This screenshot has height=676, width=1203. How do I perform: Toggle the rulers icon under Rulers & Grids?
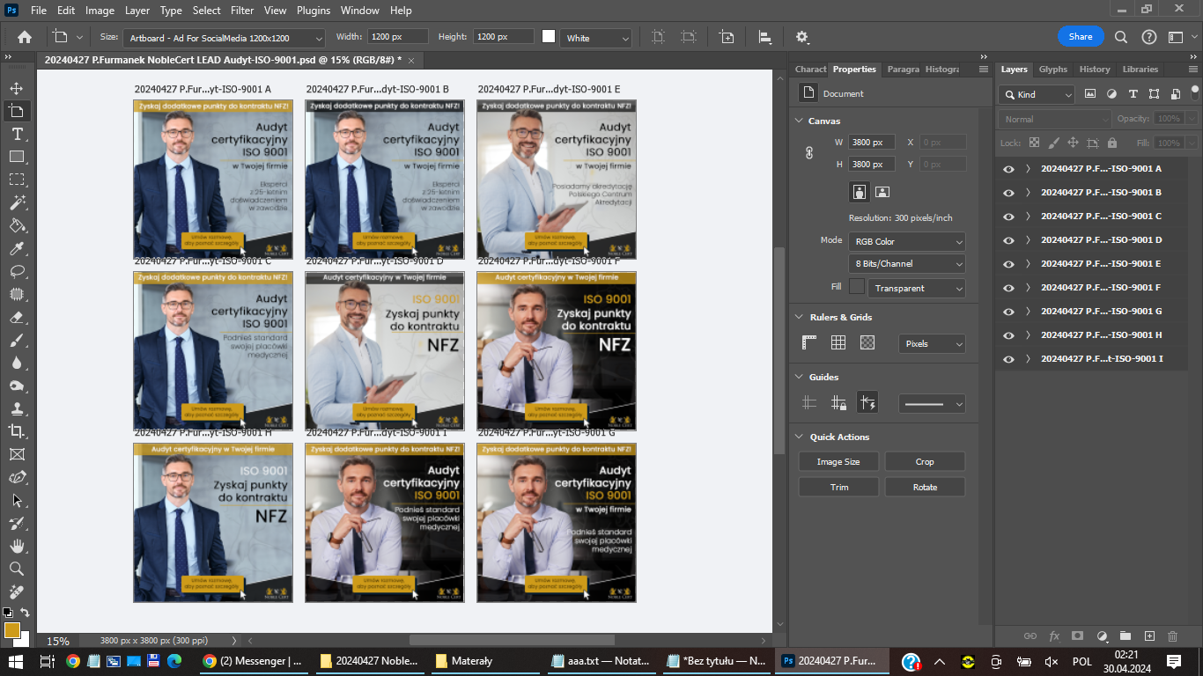809,343
